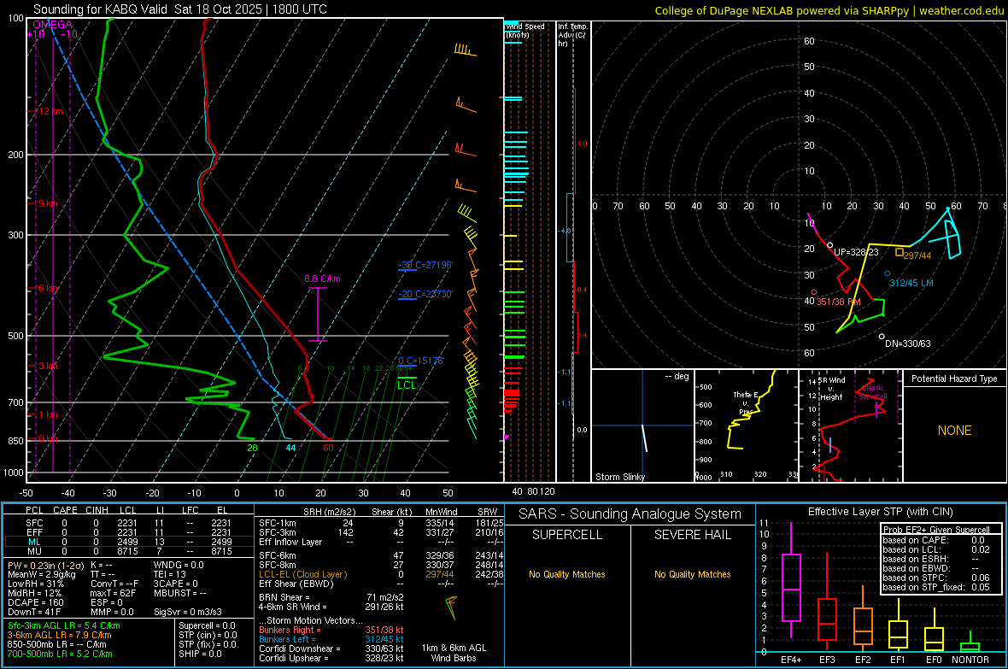Viewport: 1008px width, 669px height.
Task: Click 'SHIP = 0.0' value
Action: pyautogui.click(x=200, y=654)
